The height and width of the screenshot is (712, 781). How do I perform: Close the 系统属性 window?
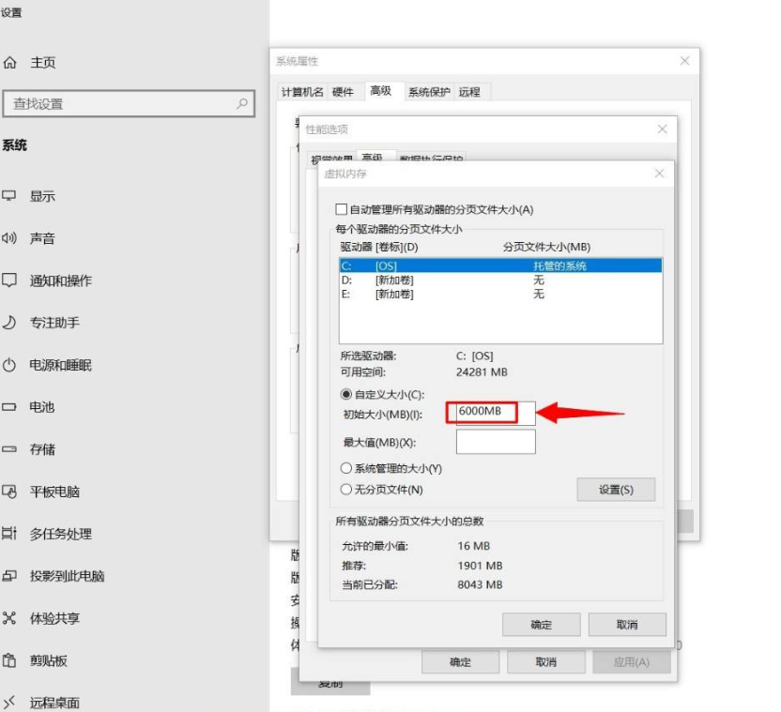tap(685, 61)
